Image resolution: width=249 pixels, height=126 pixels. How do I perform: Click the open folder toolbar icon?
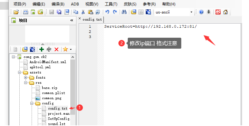click(x=16, y=12)
